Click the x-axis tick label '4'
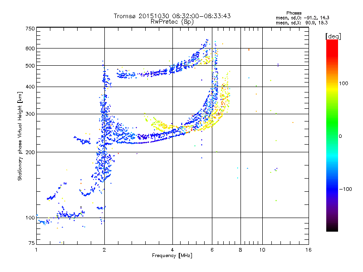The width and height of the screenshot is (363, 272). click(x=172, y=250)
